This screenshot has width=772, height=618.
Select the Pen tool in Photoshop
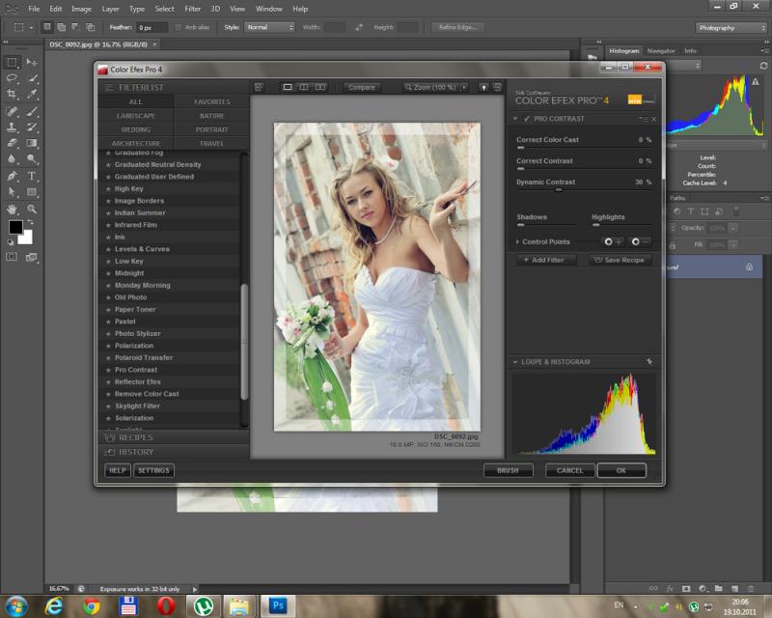pos(13,176)
